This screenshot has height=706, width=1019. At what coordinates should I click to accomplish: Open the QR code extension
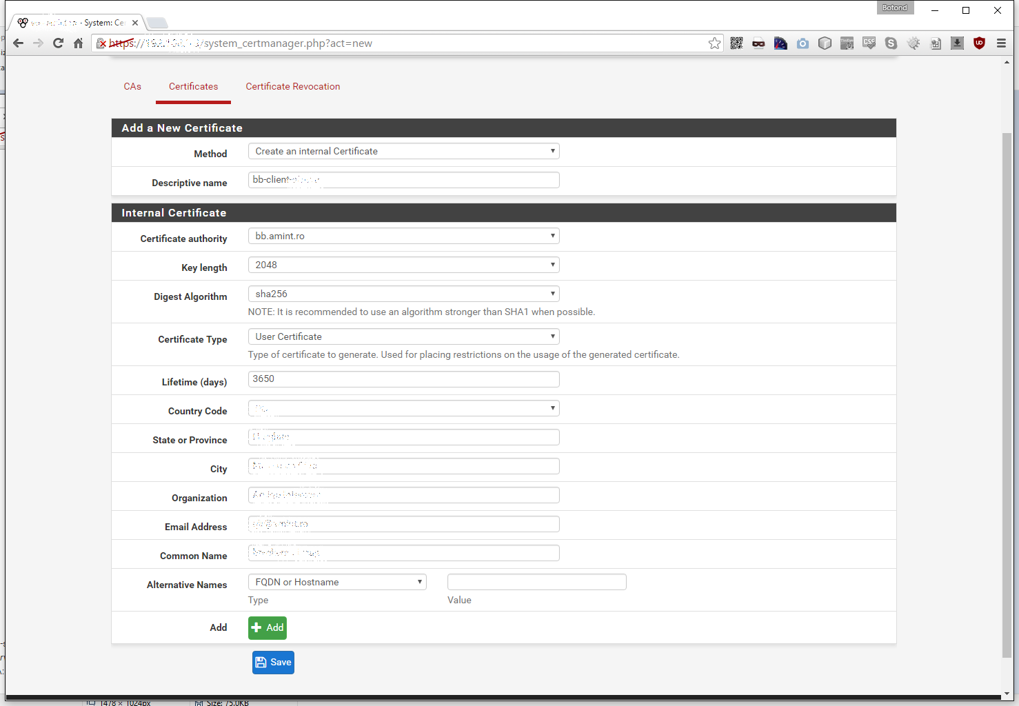736,43
